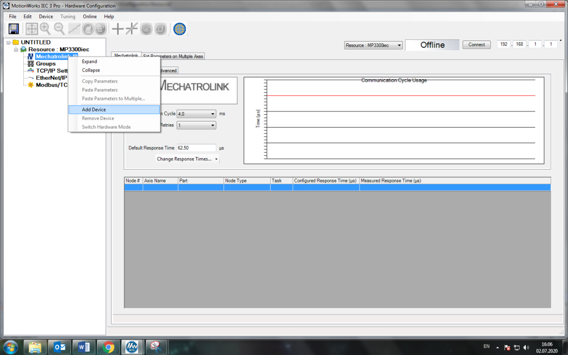Image resolution: width=568 pixels, height=355 pixels.
Task: Switch to Set Parameters on Multiple Axes tab
Action: click(173, 56)
